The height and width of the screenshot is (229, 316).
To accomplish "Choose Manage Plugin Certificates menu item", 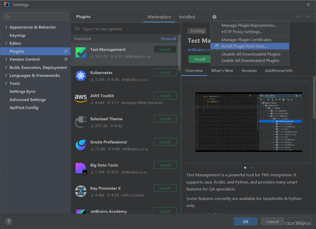I will coord(250,40).
